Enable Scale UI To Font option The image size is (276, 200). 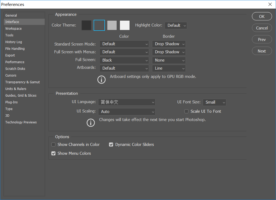point(186,111)
